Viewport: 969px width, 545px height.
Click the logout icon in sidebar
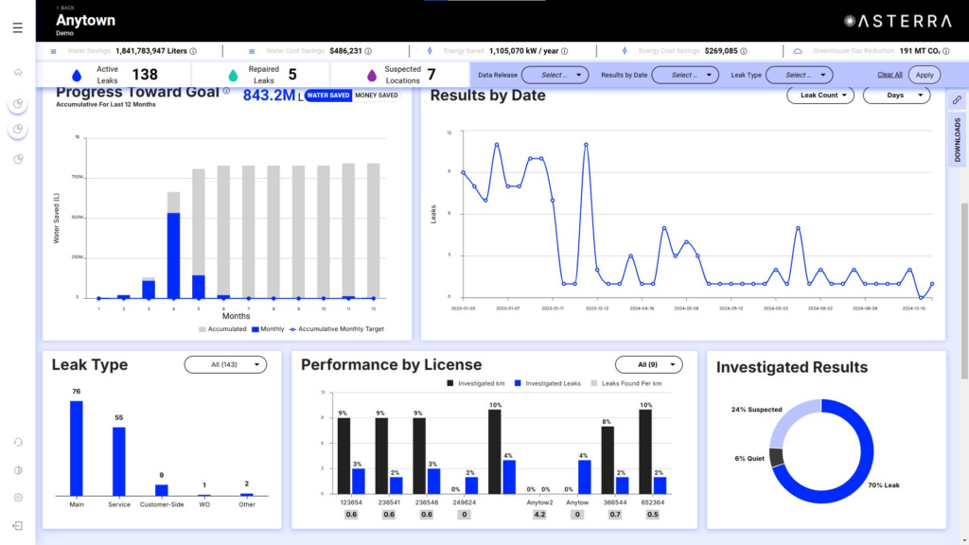tap(18, 525)
